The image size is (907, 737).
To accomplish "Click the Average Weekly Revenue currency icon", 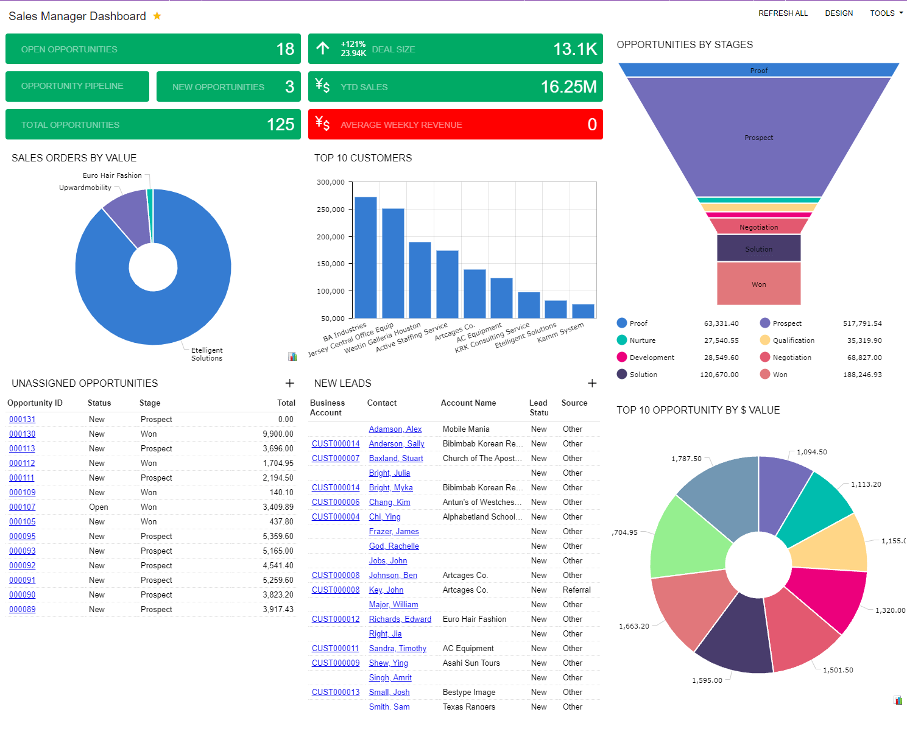I will click(x=323, y=124).
